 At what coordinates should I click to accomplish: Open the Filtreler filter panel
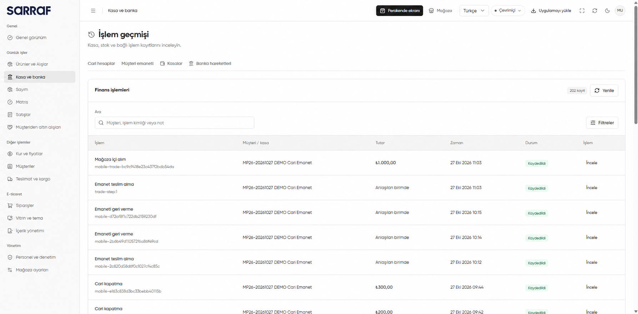(x=602, y=123)
